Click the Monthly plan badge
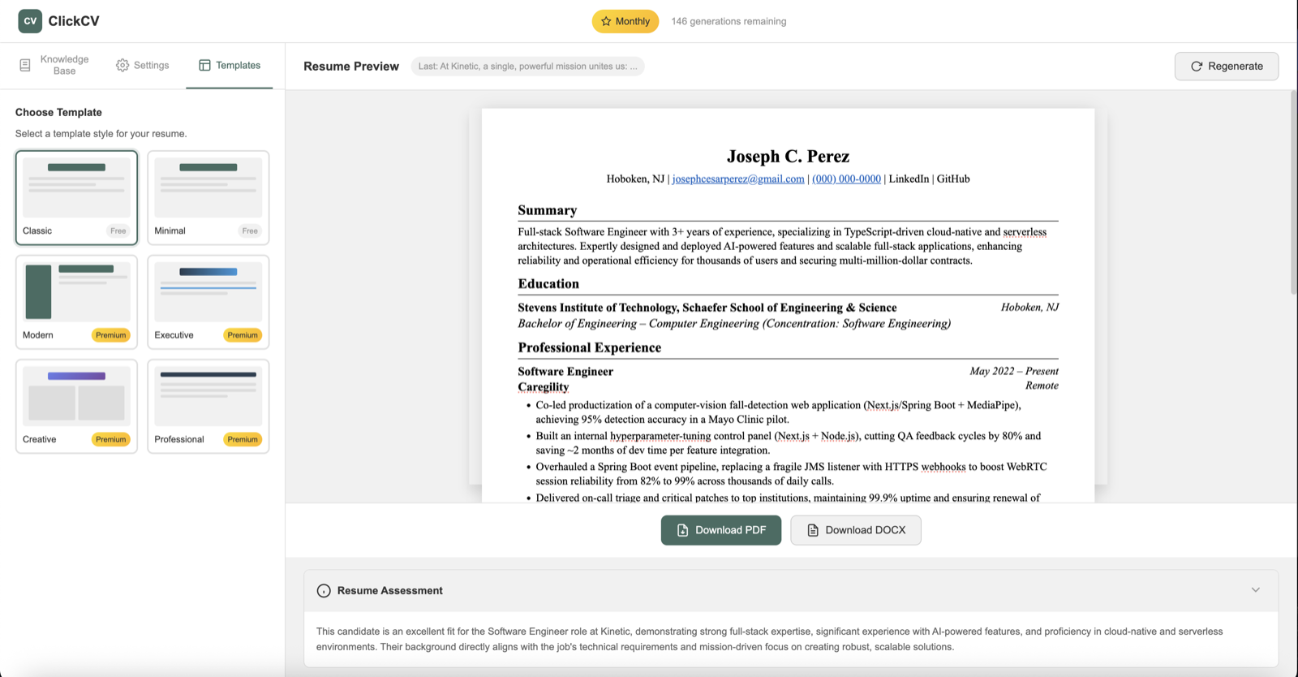 (x=625, y=21)
